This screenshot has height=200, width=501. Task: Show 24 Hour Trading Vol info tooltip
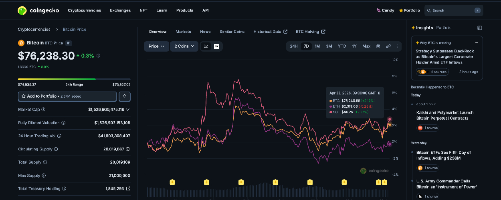(59, 136)
